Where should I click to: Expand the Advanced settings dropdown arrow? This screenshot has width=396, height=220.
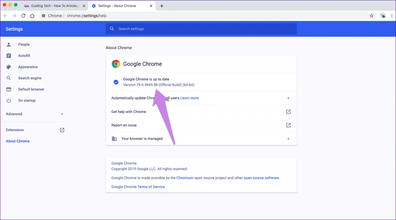[62, 114]
